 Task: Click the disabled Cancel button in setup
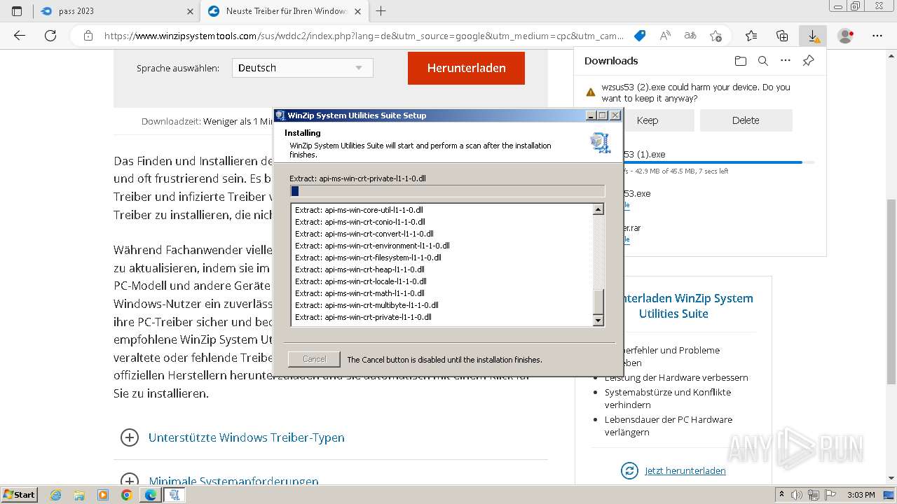pos(314,359)
